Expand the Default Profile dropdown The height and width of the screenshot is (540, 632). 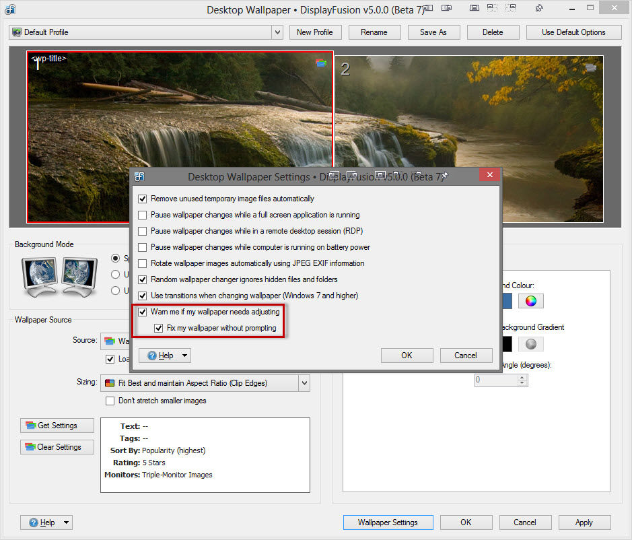[277, 32]
